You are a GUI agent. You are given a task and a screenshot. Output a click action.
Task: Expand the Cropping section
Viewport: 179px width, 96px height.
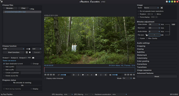coord(141,46)
